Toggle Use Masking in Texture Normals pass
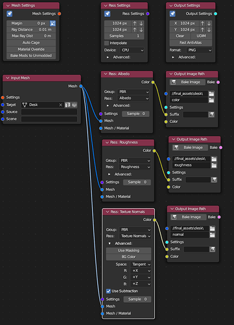 point(128,250)
